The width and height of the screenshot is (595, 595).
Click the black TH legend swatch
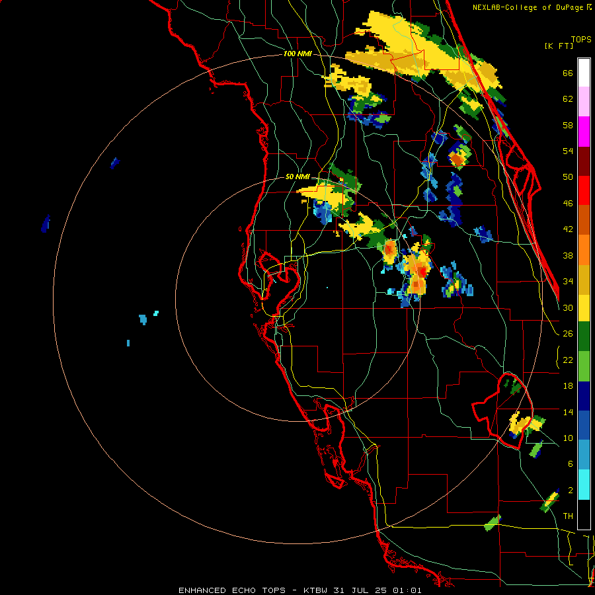pos(584,514)
